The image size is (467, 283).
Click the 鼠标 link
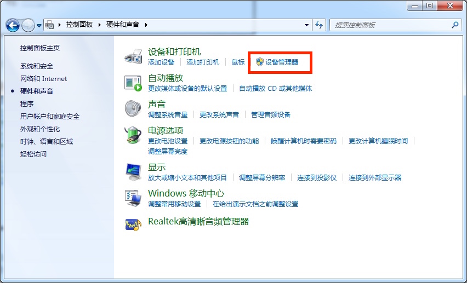tap(238, 62)
